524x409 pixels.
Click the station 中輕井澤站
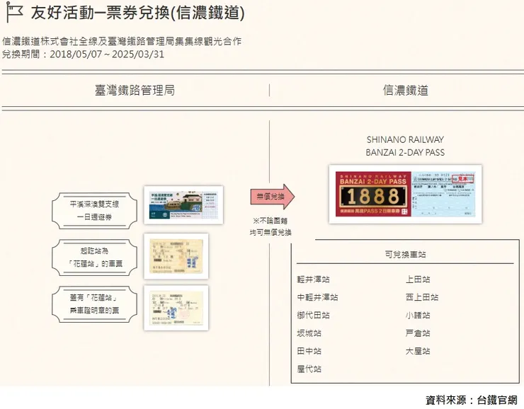pyautogui.click(x=317, y=297)
